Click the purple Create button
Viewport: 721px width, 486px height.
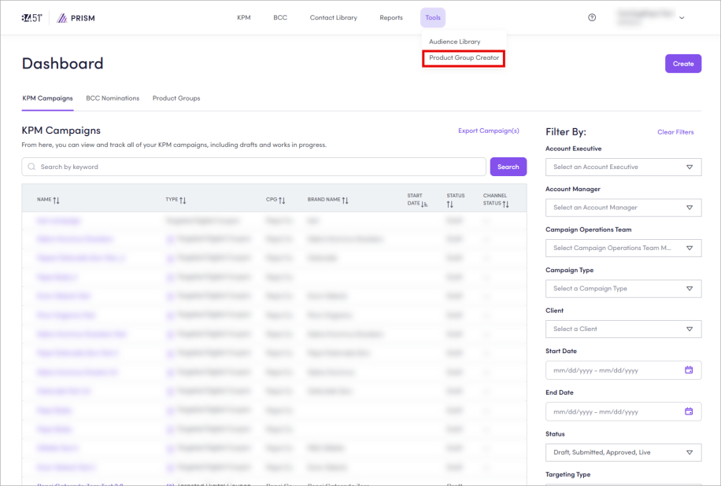[682, 64]
